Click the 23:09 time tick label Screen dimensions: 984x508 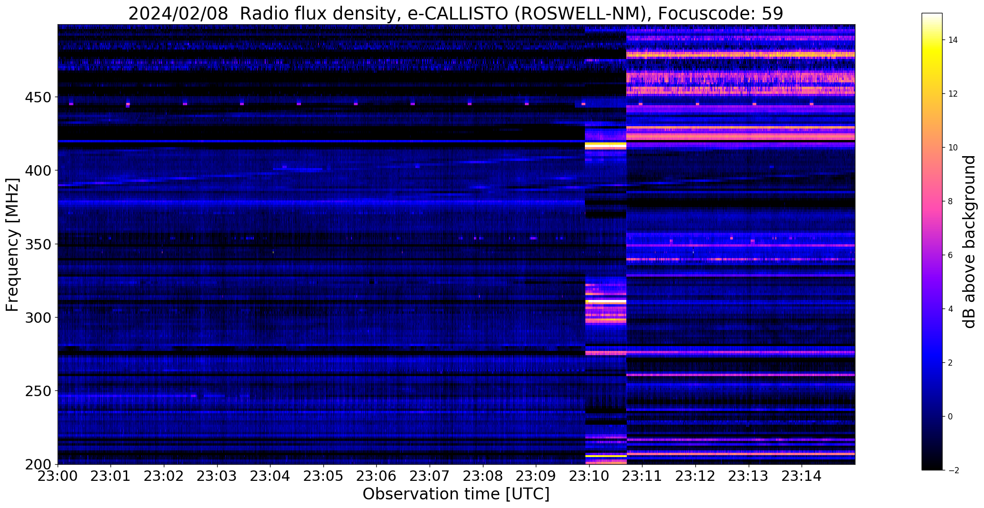coord(536,476)
